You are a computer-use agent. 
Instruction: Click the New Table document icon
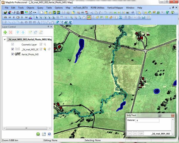(42, 12)
